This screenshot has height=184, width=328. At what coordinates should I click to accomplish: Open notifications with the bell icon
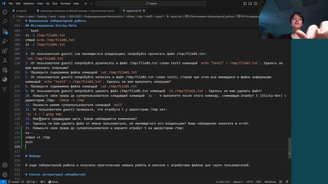click(287, 182)
